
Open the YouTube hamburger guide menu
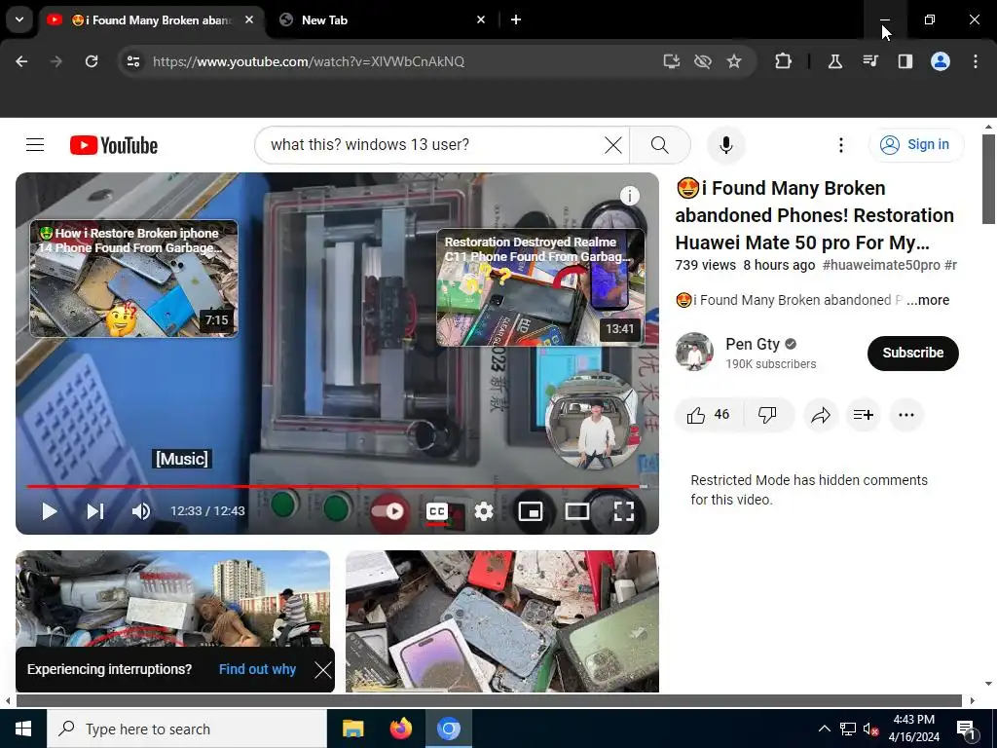(x=35, y=145)
